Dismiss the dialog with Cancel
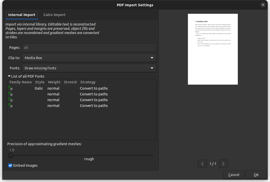Viewport: 270px width, 182px height. 234,174
